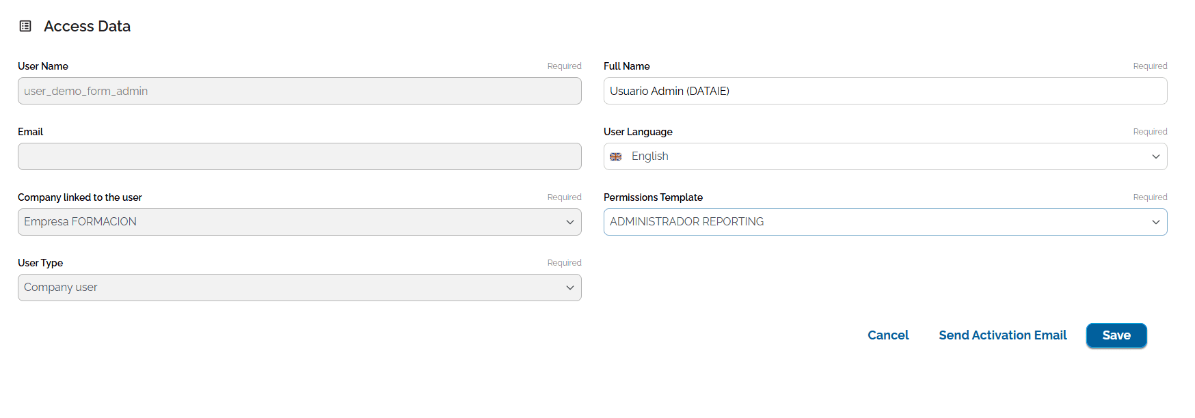Click the Full Name input field
The width and height of the screenshot is (1195, 418).
coord(885,91)
